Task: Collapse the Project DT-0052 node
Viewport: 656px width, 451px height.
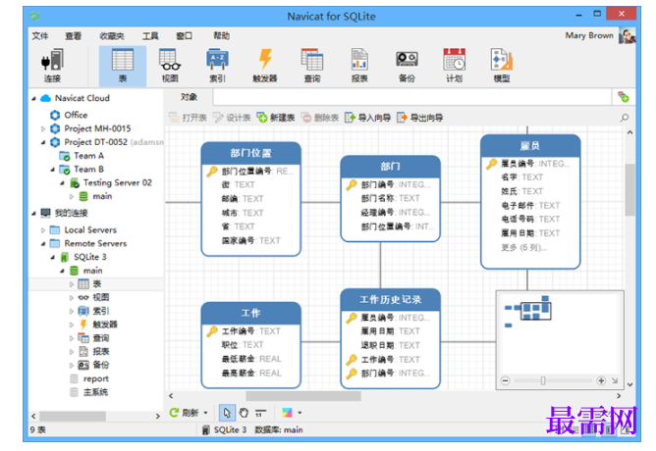Action: [42, 142]
